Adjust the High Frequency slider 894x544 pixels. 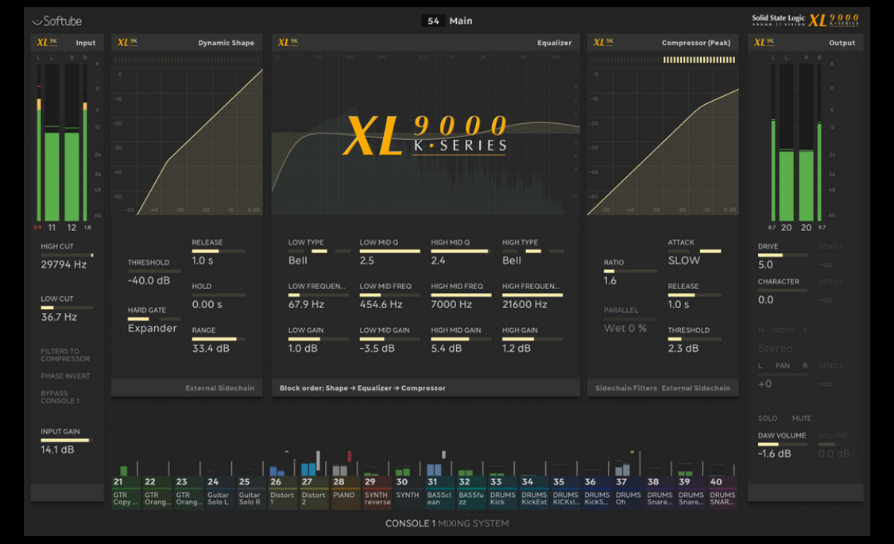coord(532,295)
